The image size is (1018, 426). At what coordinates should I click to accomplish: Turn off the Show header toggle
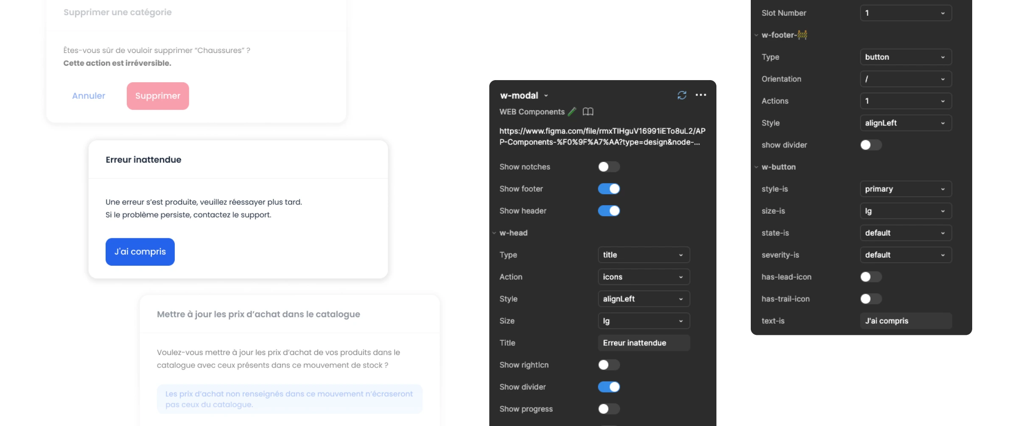coord(609,211)
